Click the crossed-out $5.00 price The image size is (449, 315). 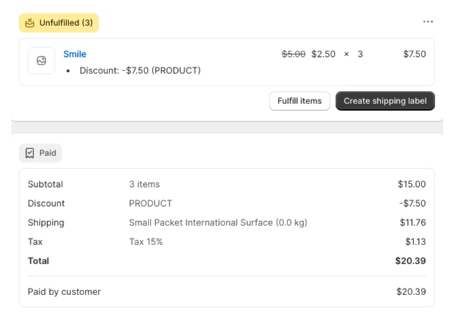tap(294, 54)
